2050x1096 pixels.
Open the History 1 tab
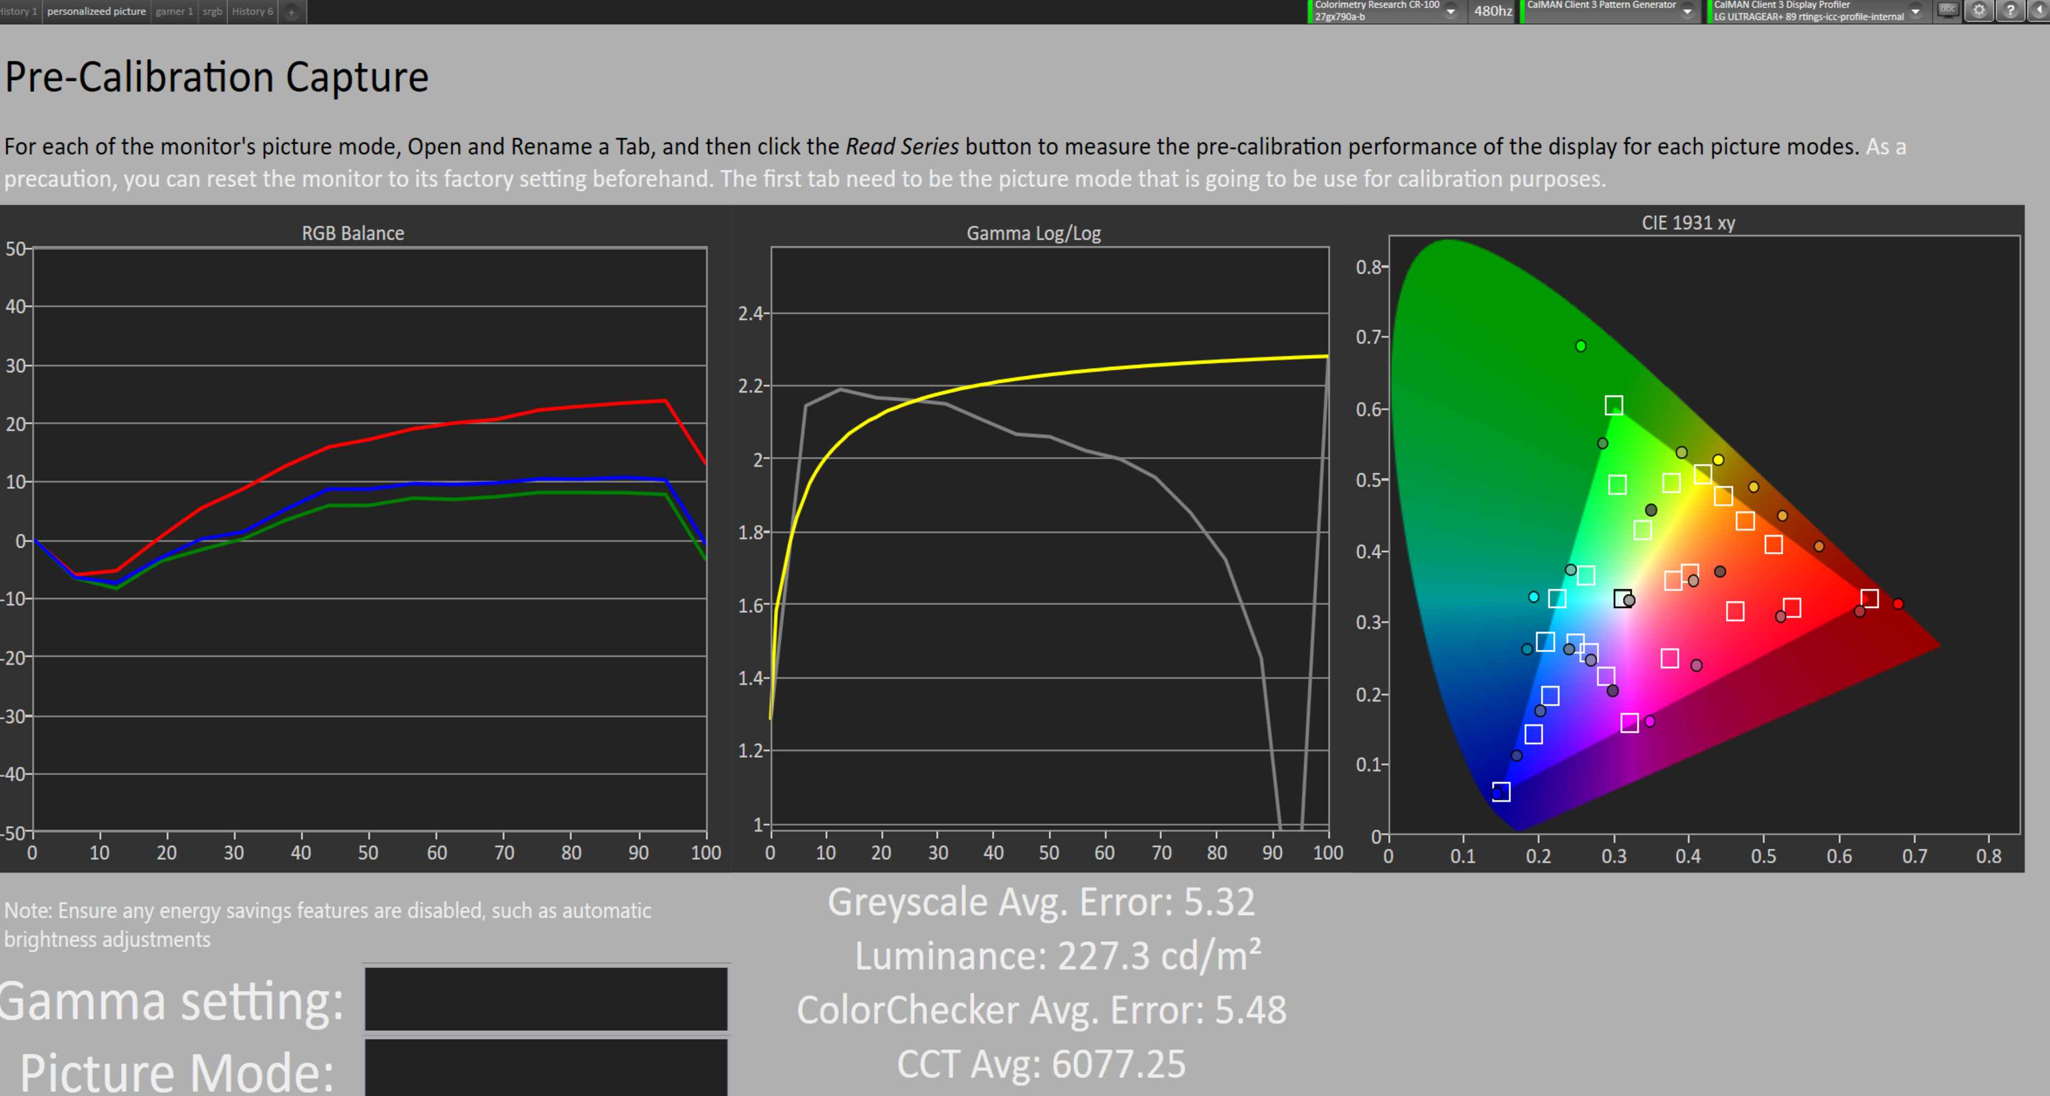(x=18, y=11)
